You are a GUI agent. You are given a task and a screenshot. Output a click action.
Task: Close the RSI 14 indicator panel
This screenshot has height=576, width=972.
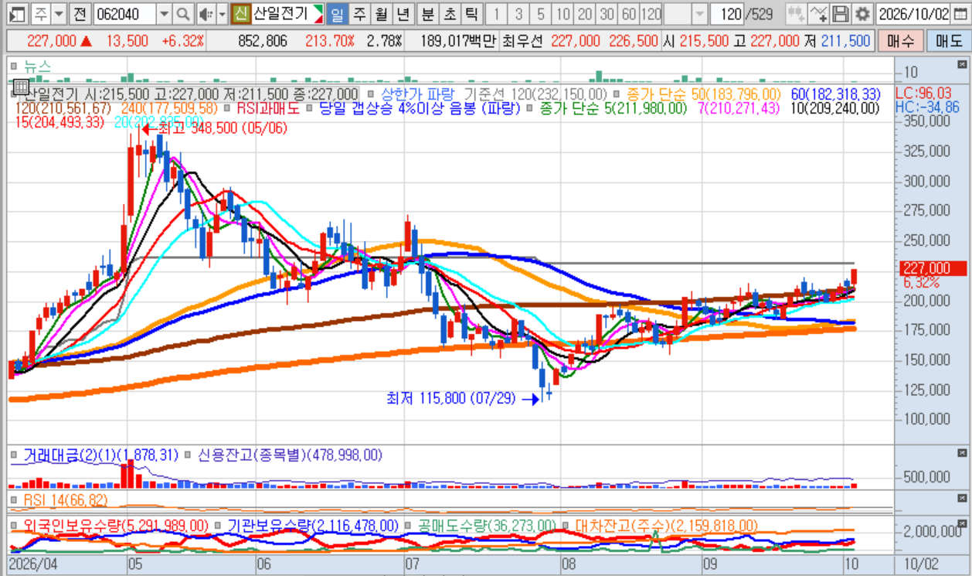[x=961, y=499]
